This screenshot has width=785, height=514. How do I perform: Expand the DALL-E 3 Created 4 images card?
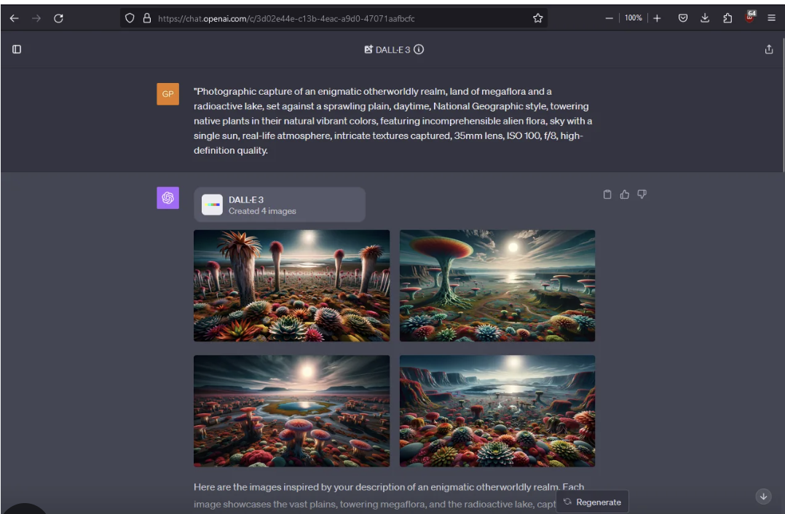[280, 205]
